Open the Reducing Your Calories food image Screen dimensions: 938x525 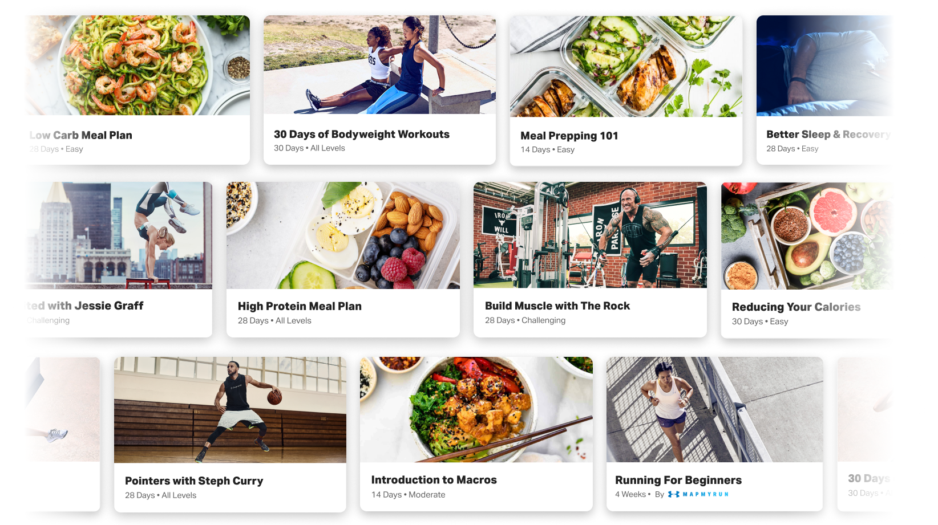pyautogui.click(x=807, y=236)
